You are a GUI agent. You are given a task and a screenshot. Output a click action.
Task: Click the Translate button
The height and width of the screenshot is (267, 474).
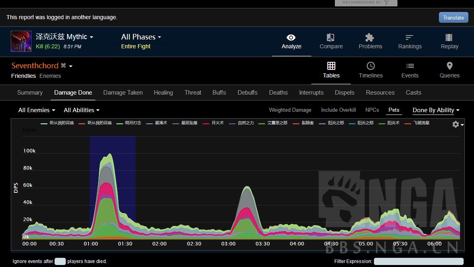(x=453, y=18)
